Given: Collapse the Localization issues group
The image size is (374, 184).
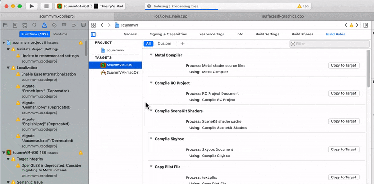Looking at the screenshot, I should [8, 68].
